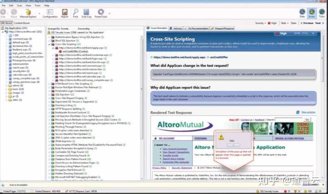Open the Report toolbar icon

tap(65, 12)
